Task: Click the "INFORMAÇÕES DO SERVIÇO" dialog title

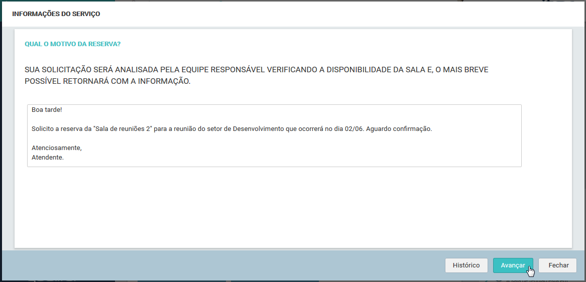Action: coord(56,14)
